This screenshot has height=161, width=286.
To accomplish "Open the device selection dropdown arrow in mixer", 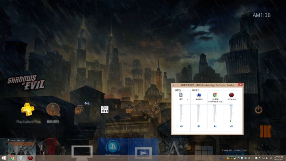I will 187,99.
